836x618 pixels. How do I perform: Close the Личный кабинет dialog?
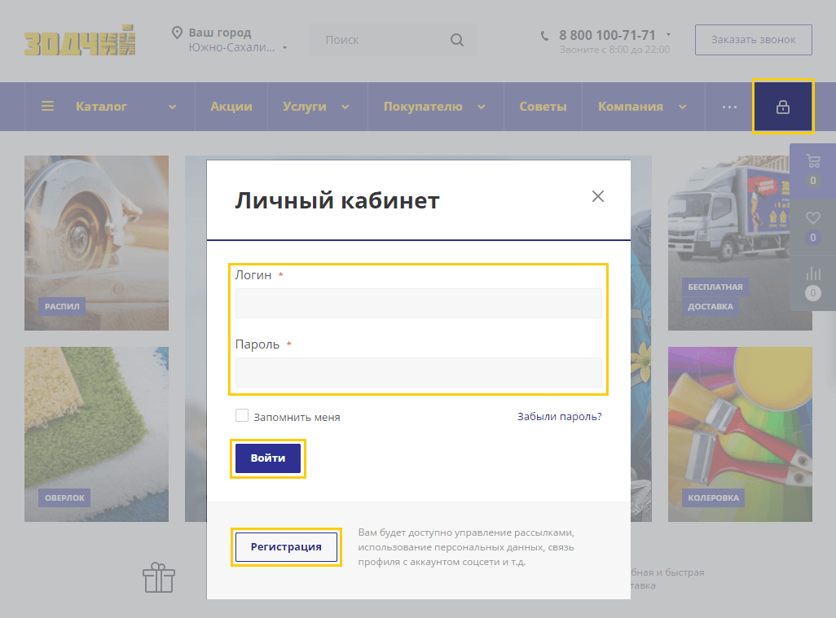pos(598,196)
